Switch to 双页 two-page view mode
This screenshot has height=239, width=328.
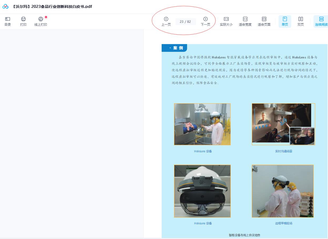point(300,21)
